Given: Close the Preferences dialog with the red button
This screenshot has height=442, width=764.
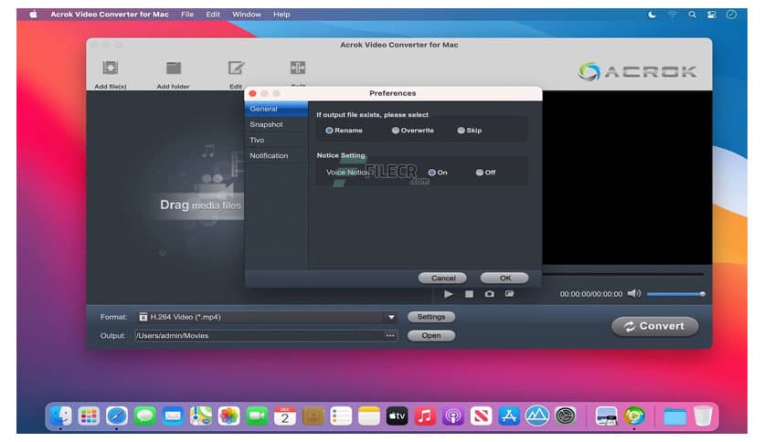Looking at the screenshot, I should click(x=252, y=93).
